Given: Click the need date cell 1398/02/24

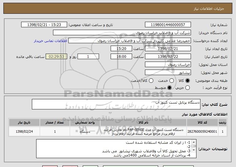Looking at the screenshot, I should point(24,131).
